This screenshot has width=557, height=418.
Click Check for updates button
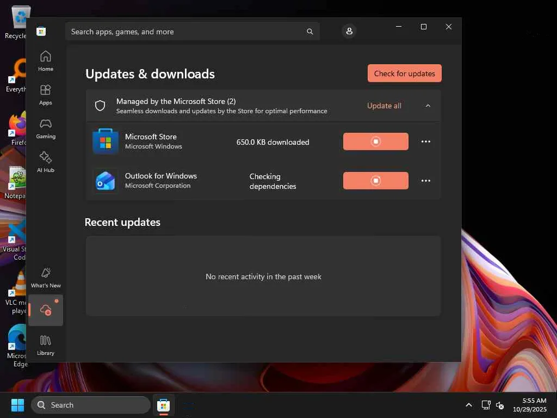(x=404, y=73)
